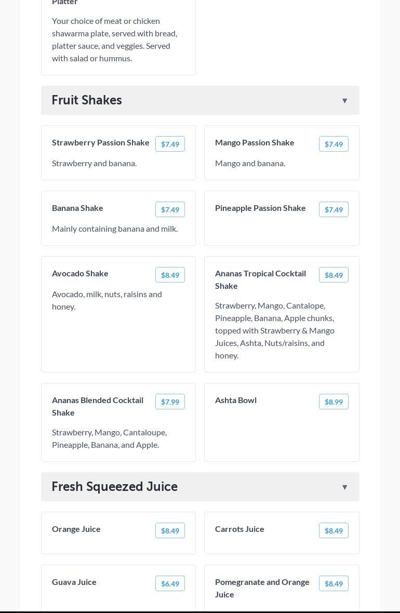400x613 pixels.
Task: Click the Mango Passion Shake $7.49 price button
Action: tap(334, 144)
